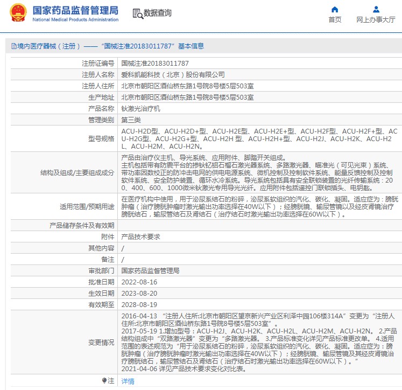Click the 网上办事大厅 user icon
Screen dimensions: 402x390
376,10
